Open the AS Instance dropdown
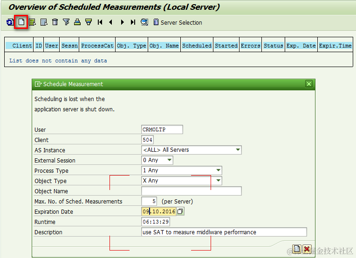 (238, 150)
